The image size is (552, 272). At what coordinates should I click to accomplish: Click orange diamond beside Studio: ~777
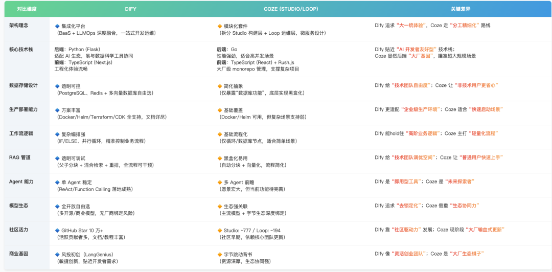point(220,231)
